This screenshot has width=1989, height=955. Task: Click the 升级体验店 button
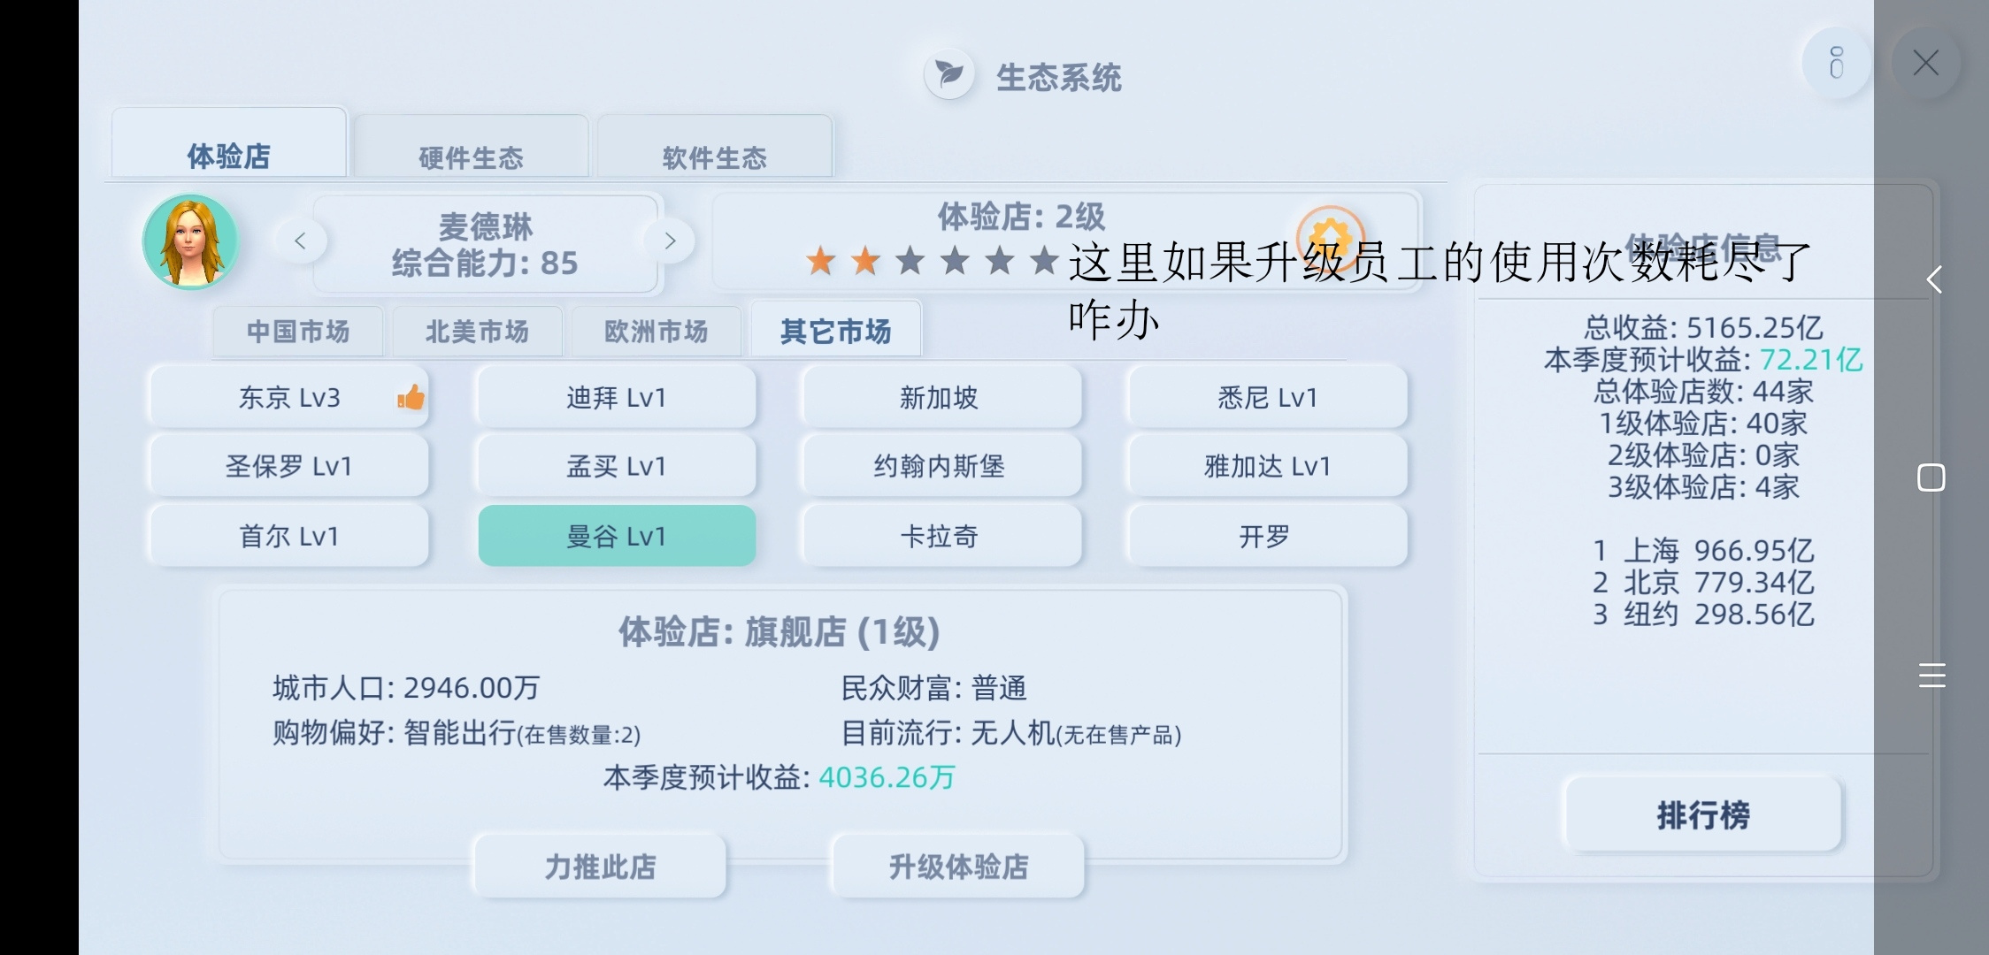[958, 867]
